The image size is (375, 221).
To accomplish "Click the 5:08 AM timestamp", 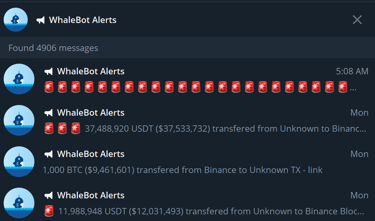I will click(x=352, y=71).
